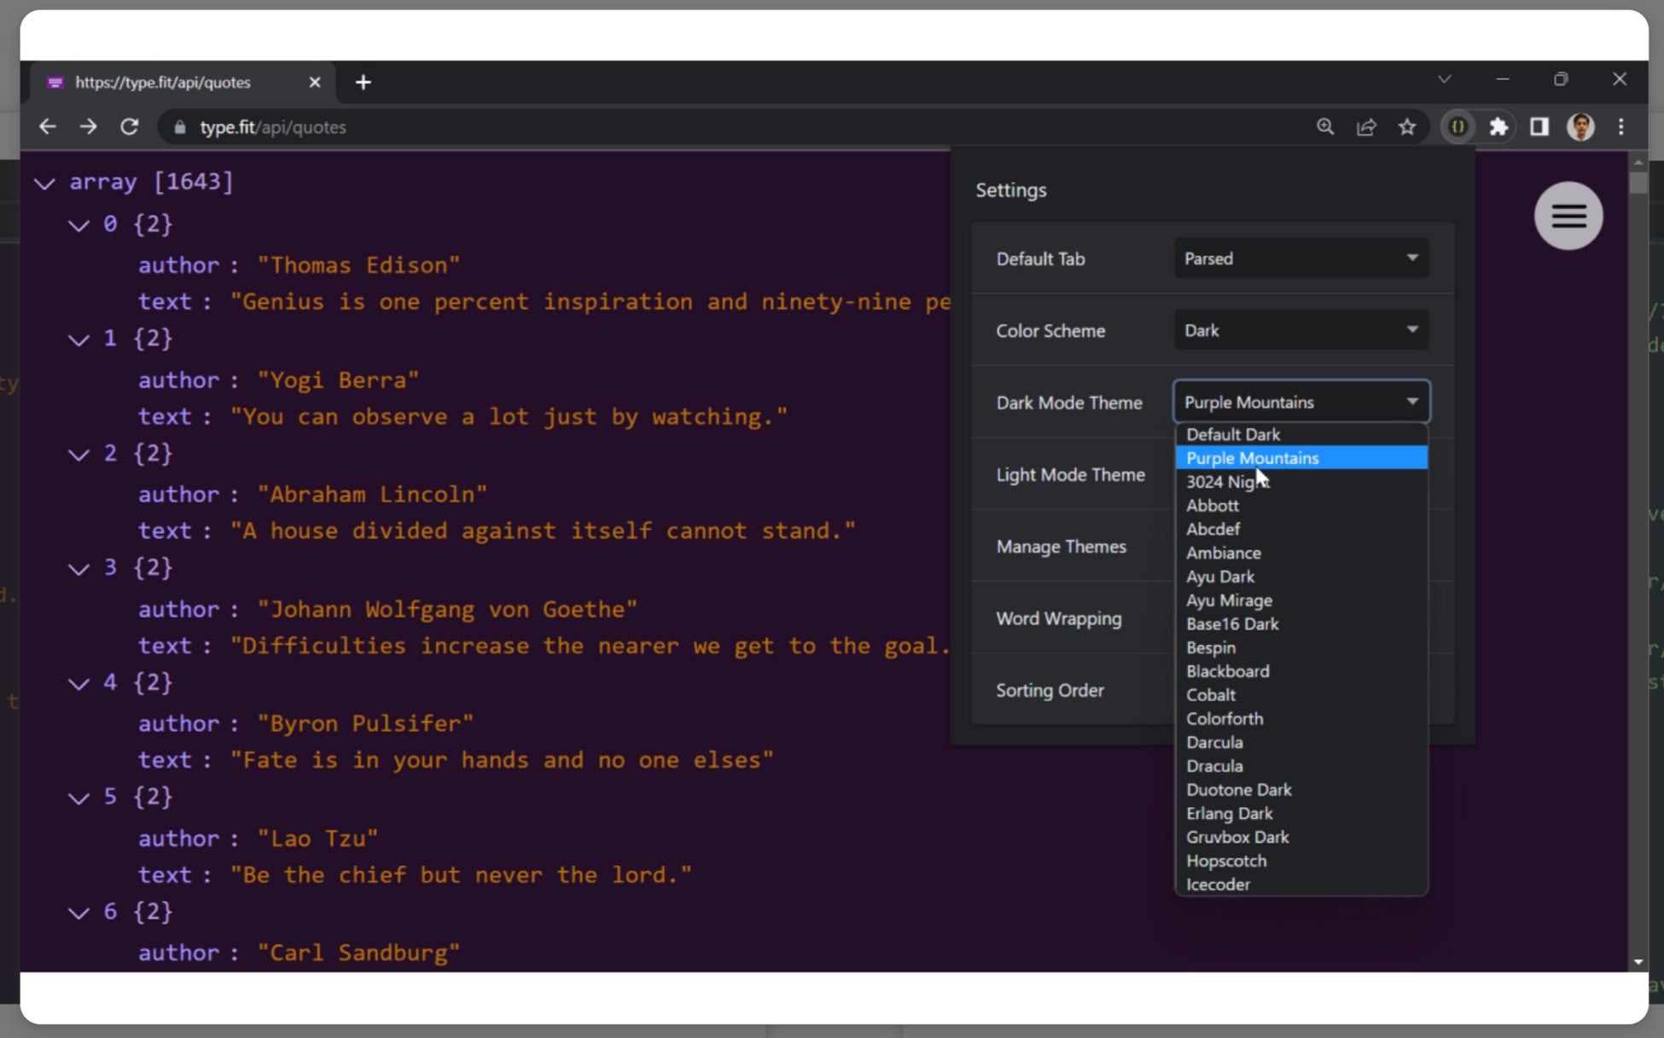Screen dimensions: 1664x1038
Task: Select the Abbott dark mode theme
Action: click(1212, 505)
